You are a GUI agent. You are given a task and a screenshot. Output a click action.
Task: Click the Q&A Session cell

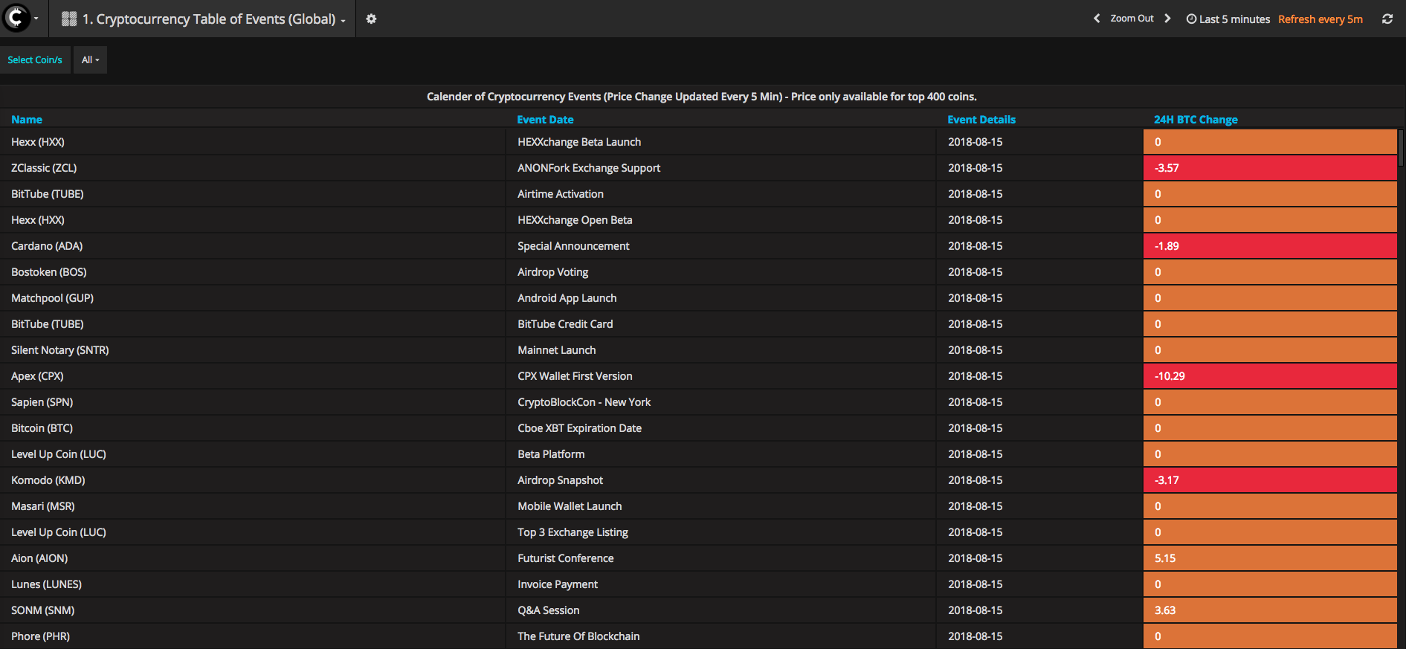721,610
